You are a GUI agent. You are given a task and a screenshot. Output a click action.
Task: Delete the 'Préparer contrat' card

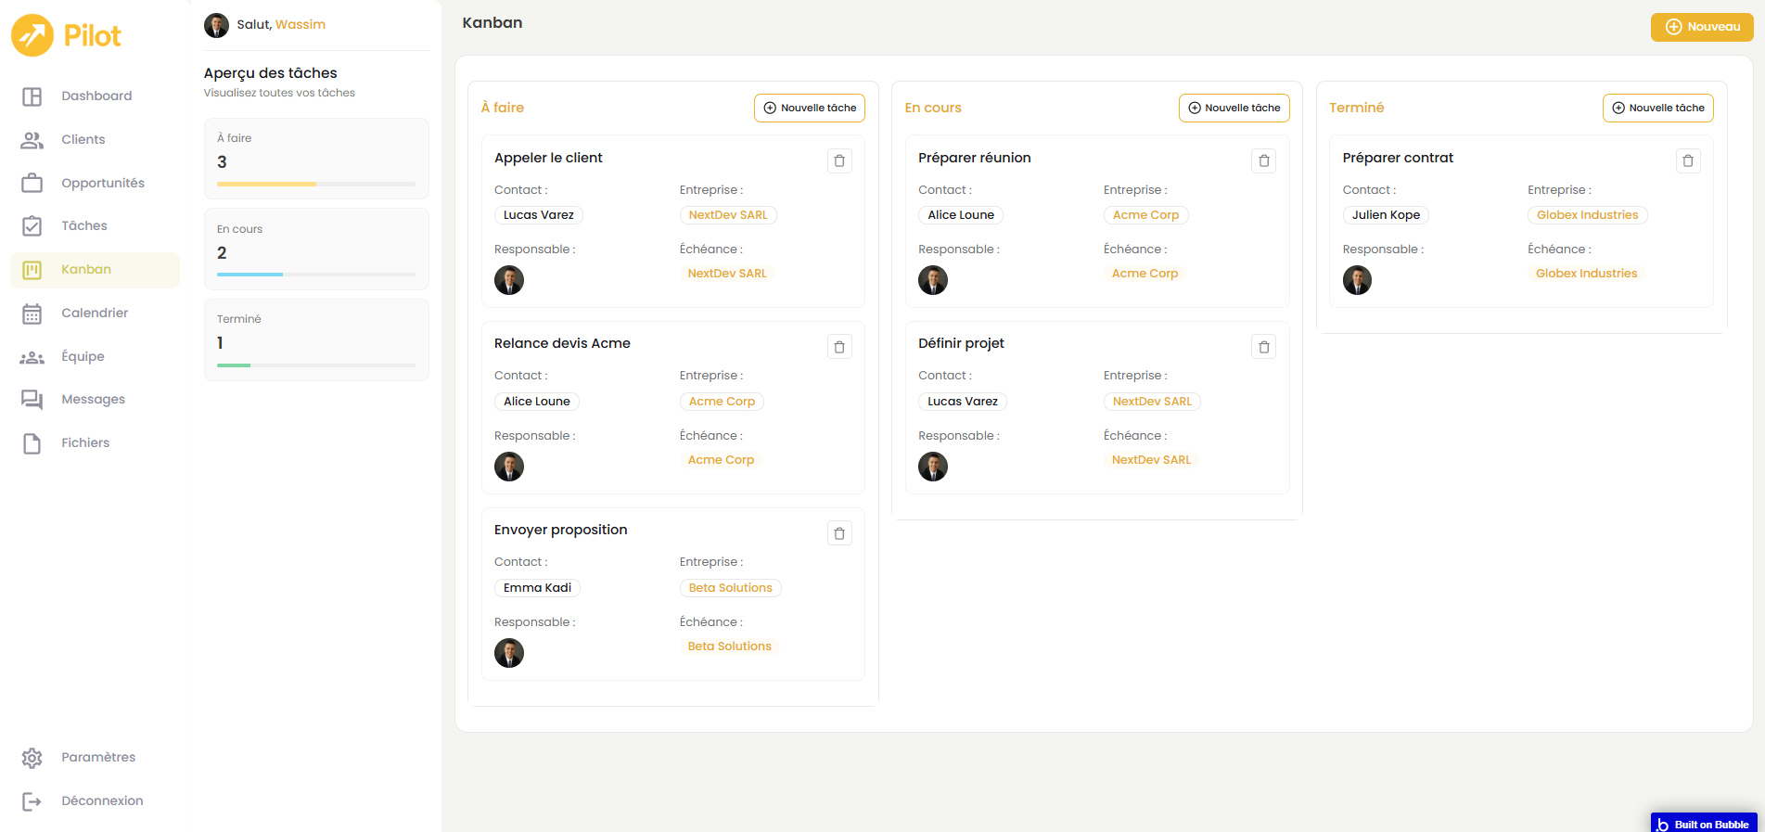[1687, 161]
